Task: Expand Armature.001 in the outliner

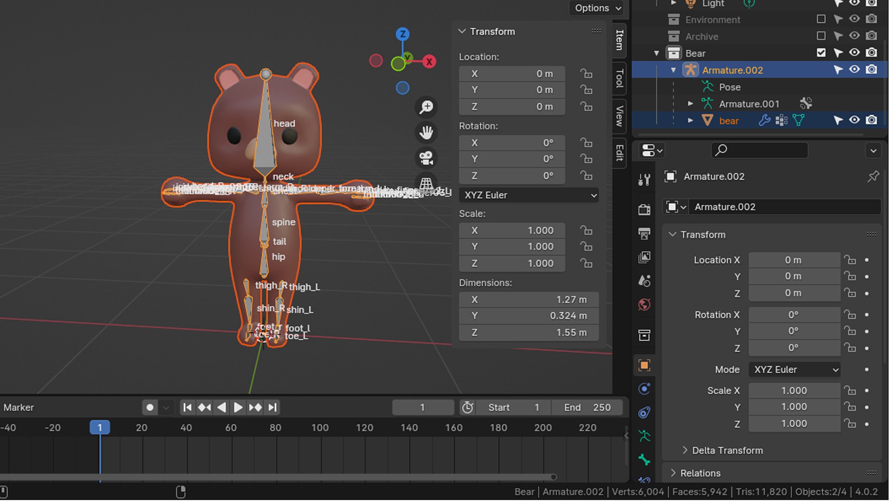Action: coord(690,104)
